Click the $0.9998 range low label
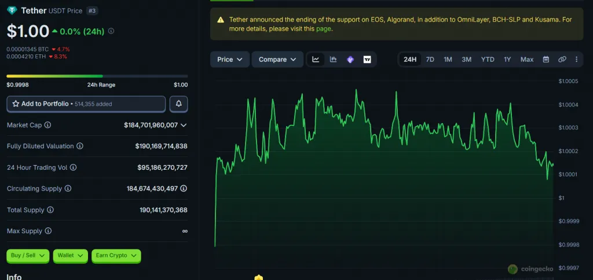This screenshot has height=280, width=593. [x=17, y=85]
